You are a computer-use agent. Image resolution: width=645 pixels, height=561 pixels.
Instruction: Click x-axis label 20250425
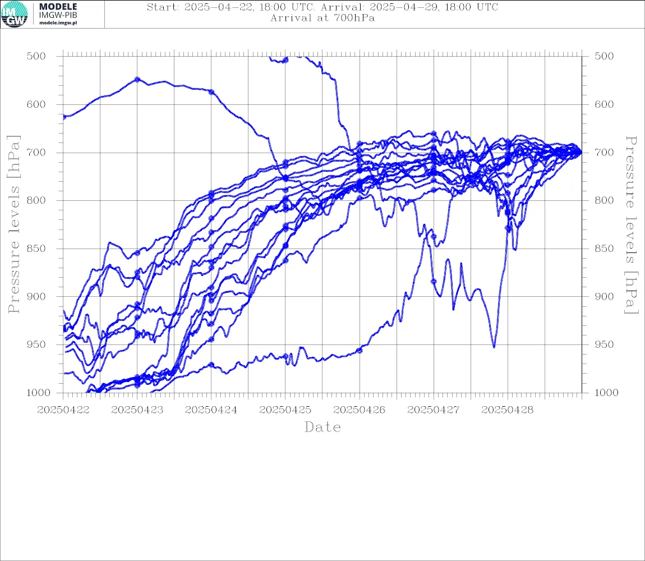(x=285, y=410)
